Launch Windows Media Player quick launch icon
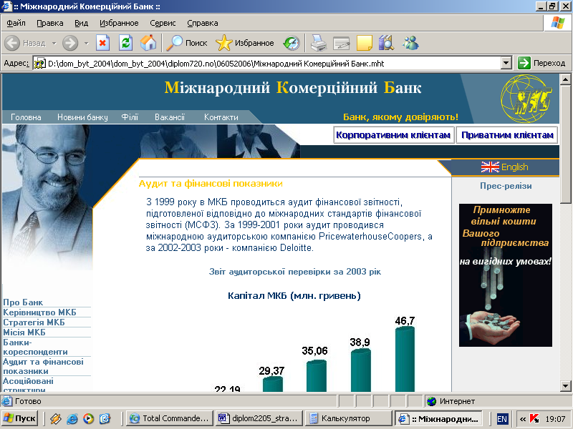The image size is (573, 429). point(88,418)
